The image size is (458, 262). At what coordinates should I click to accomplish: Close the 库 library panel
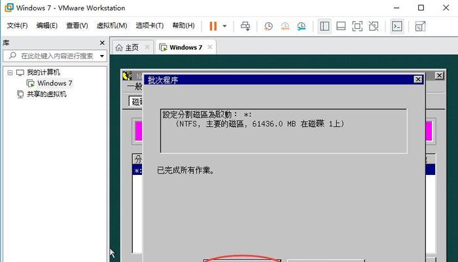(102, 43)
